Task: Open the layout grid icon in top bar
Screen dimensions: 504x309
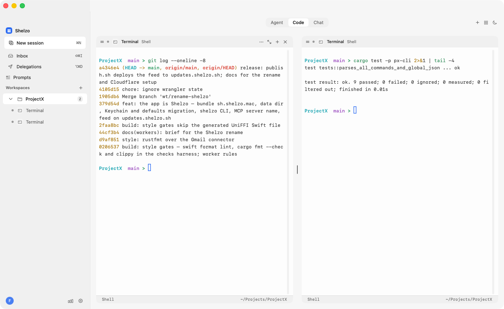Action: tap(486, 22)
